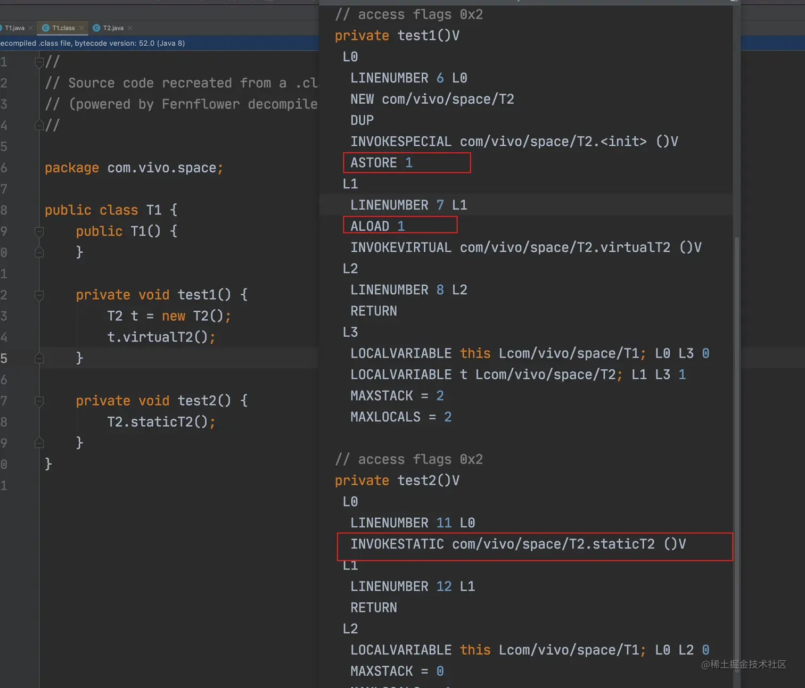Click fold end marker closing test1() method
Screen dimensions: 805x688
point(39,358)
